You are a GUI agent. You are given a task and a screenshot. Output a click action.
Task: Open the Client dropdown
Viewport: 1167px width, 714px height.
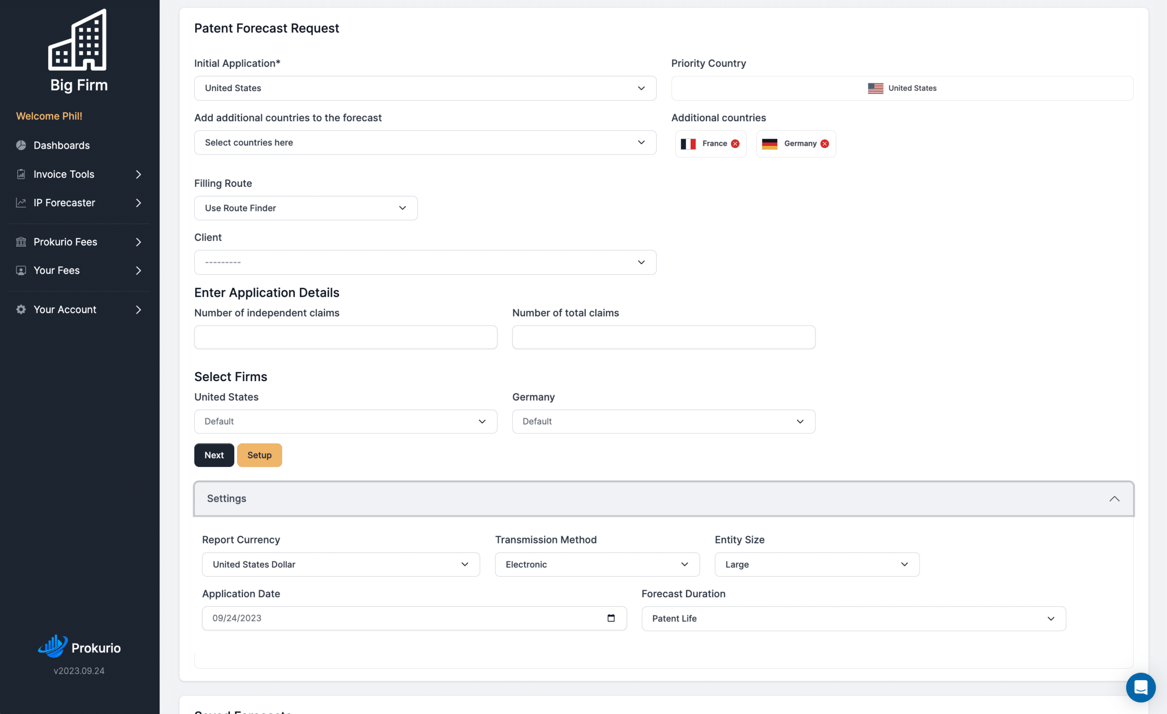point(425,262)
